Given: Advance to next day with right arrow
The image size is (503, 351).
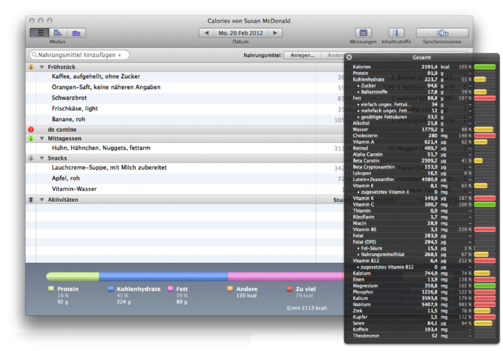Looking at the screenshot, I should pyautogui.click(x=275, y=33).
